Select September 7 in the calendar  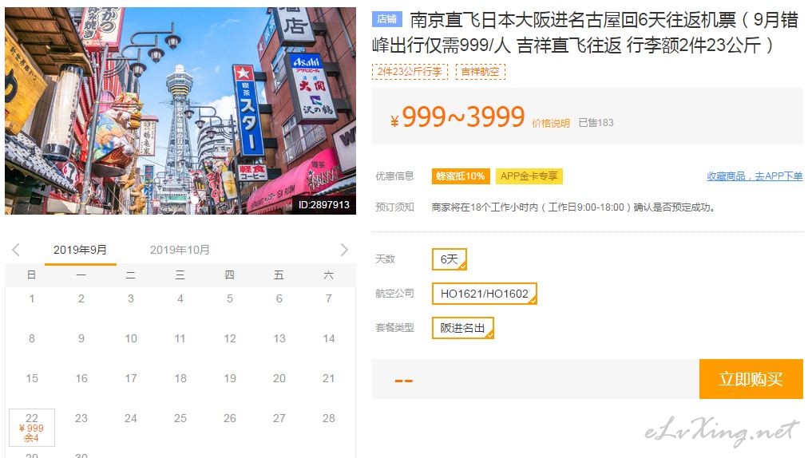[x=329, y=298]
